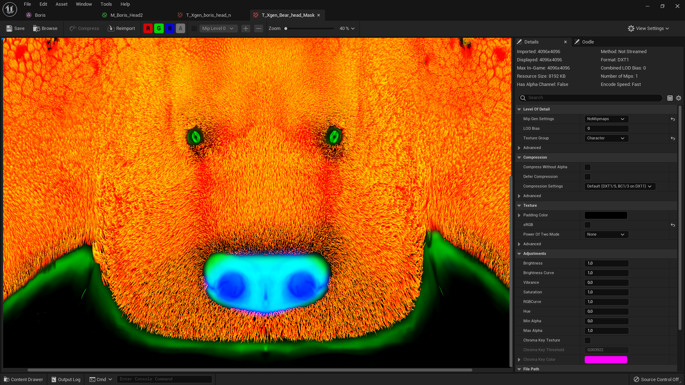Open the Compression Settings dropdown
685x385 pixels.
tap(618, 186)
